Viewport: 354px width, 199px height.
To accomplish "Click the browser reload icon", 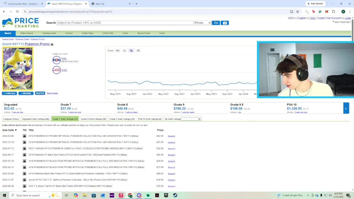I will tap(17, 12).
